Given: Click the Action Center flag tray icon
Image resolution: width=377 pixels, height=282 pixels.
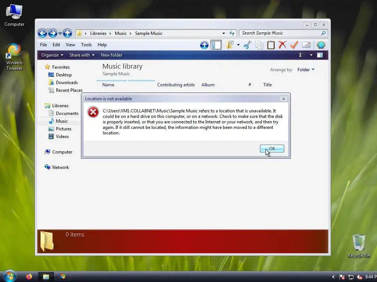Looking at the screenshot, I should pos(342,277).
